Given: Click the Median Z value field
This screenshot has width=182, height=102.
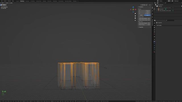Looking at the screenshot, I should 144,14.
